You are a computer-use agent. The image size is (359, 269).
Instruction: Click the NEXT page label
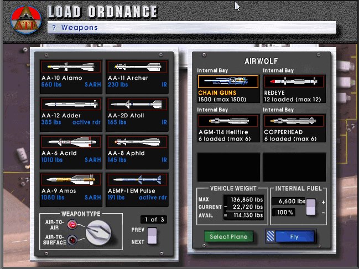click(138, 242)
